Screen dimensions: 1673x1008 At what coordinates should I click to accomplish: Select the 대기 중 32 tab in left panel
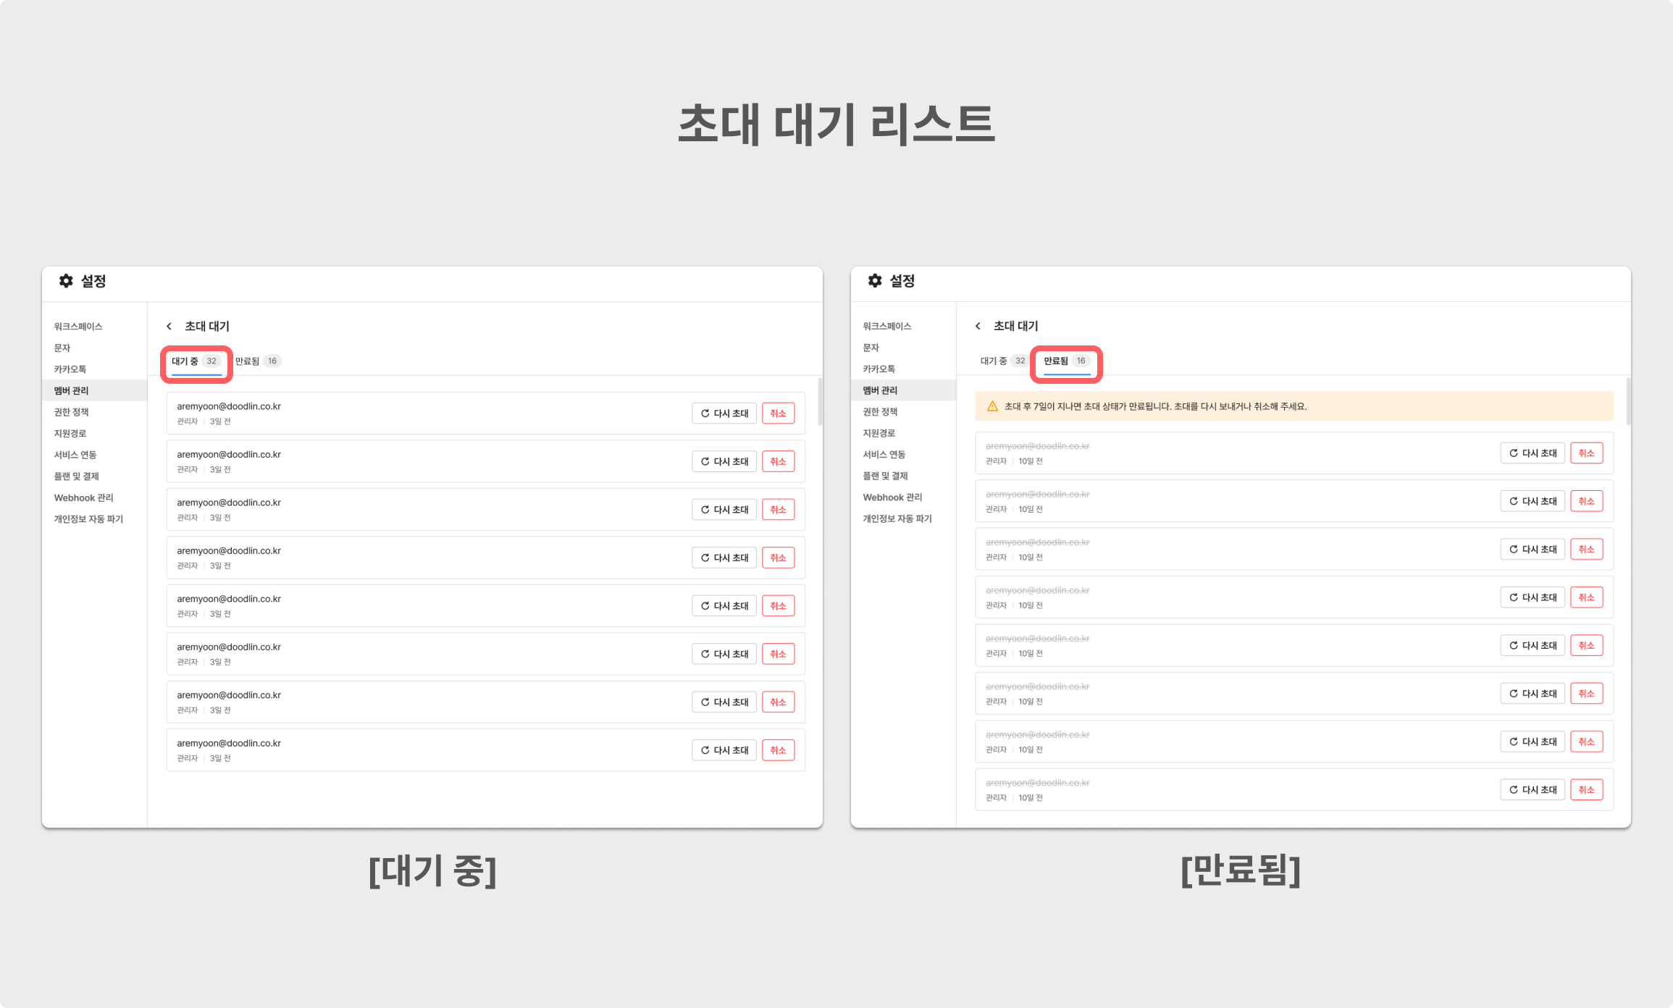pyautogui.click(x=196, y=361)
